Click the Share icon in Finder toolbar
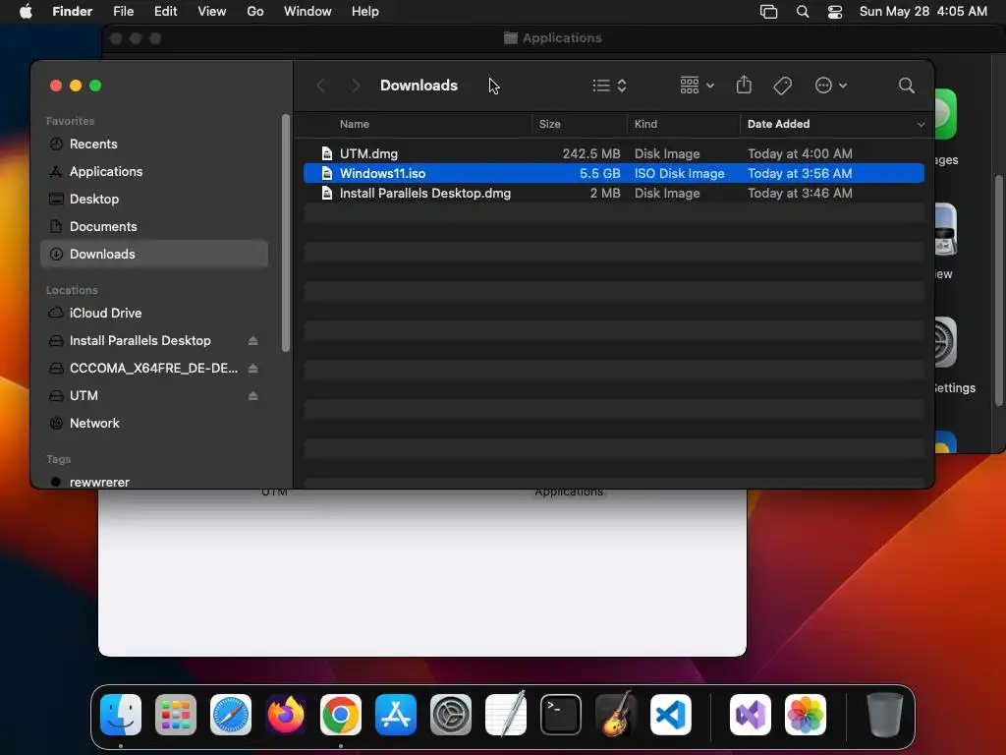Viewport: 1006px width, 755px height. point(744,85)
